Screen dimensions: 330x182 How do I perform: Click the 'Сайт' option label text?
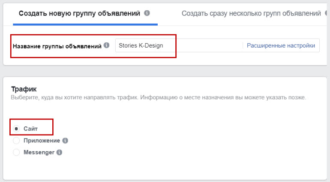click(31, 128)
